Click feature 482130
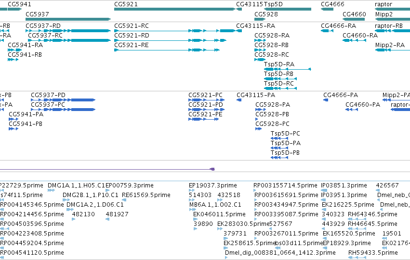The height and width of the screenshot is (260, 410). click(x=74, y=219)
